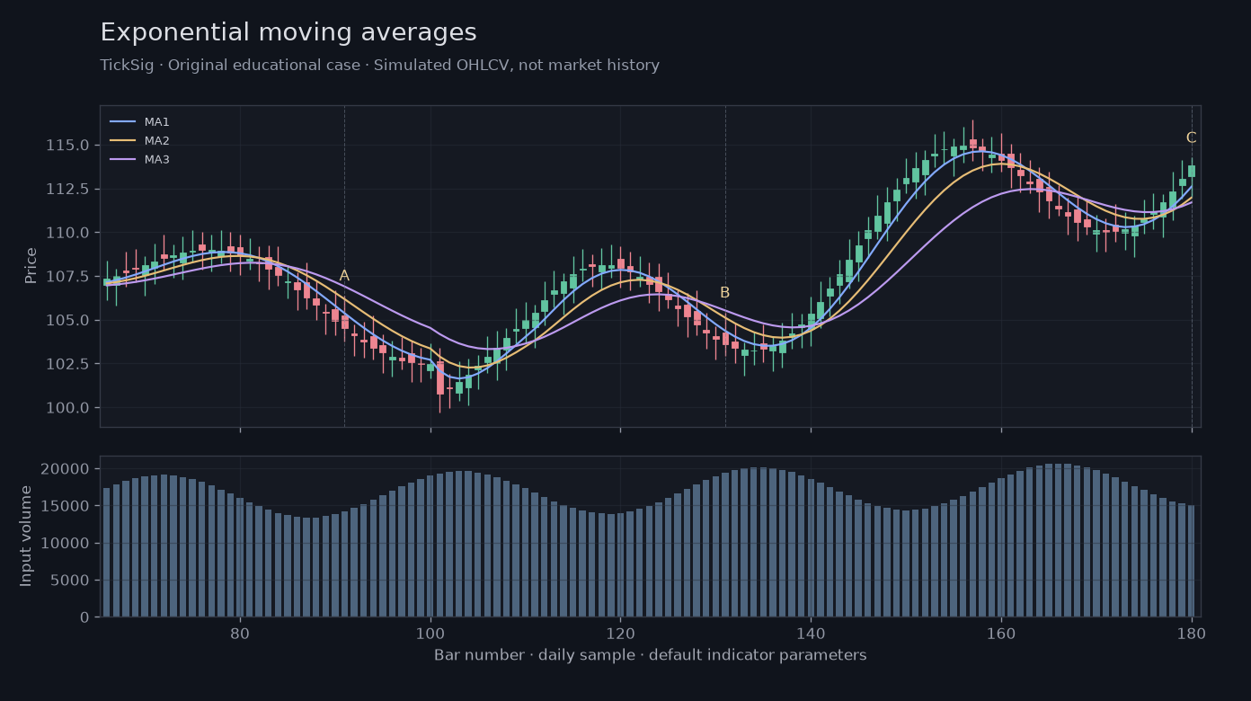Click the 105.0 price axis tick
This screenshot has height=701, width=1251.
(x=68, y=320)
